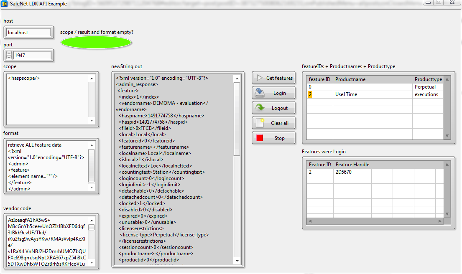The image size is (462, 274).
Task: Click the white play-triangle icon on Get features
Action: tap(259, 78)
